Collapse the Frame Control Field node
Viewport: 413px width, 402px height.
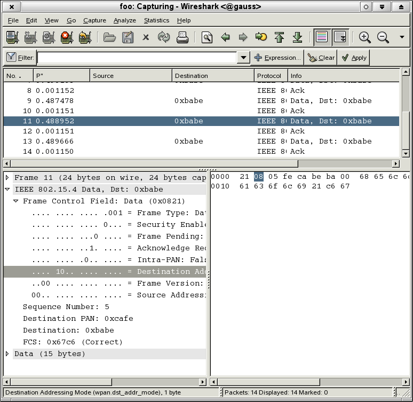pos(16,201)
